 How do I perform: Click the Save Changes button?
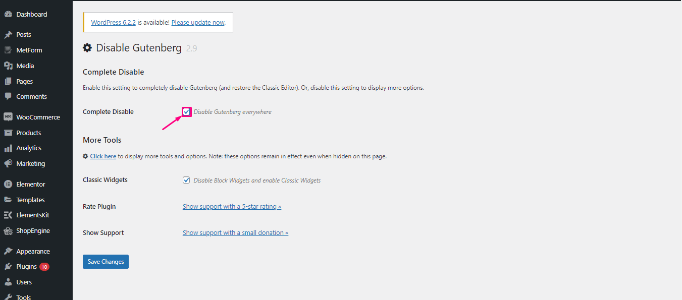pyautogui.click(x=106, y=261)
